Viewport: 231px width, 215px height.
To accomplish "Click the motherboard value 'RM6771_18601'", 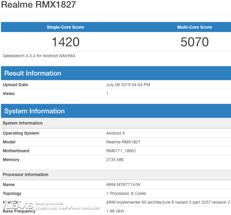I will [121, 151].
